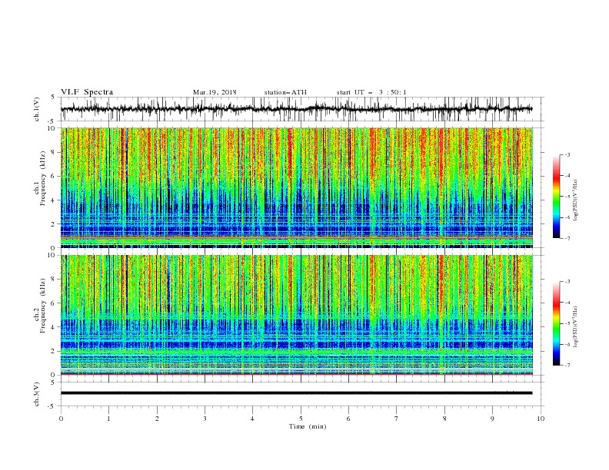Click the upper color bar's log(PSD) label

point(576,200)
